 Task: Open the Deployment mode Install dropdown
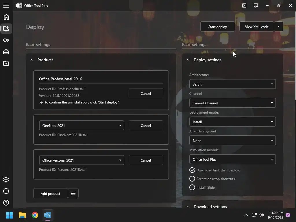232,122
